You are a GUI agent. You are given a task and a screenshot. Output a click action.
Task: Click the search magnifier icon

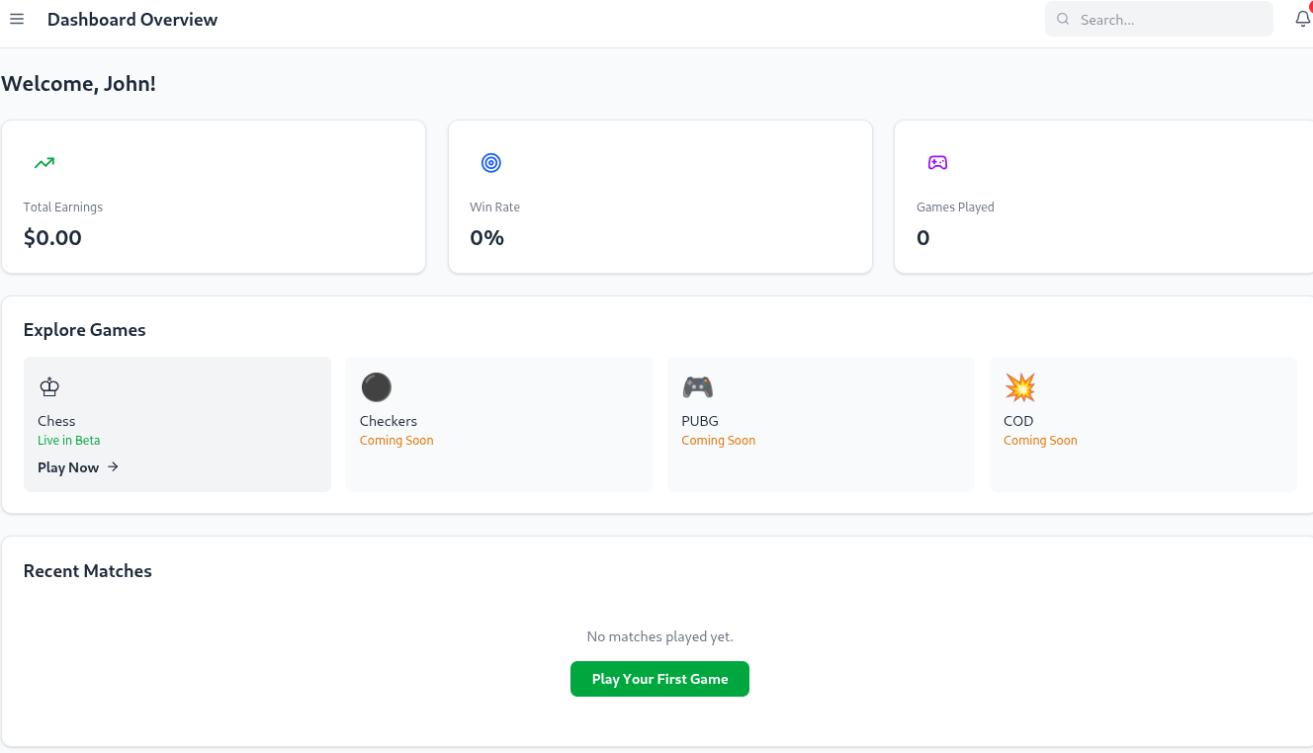[1064, 20]
